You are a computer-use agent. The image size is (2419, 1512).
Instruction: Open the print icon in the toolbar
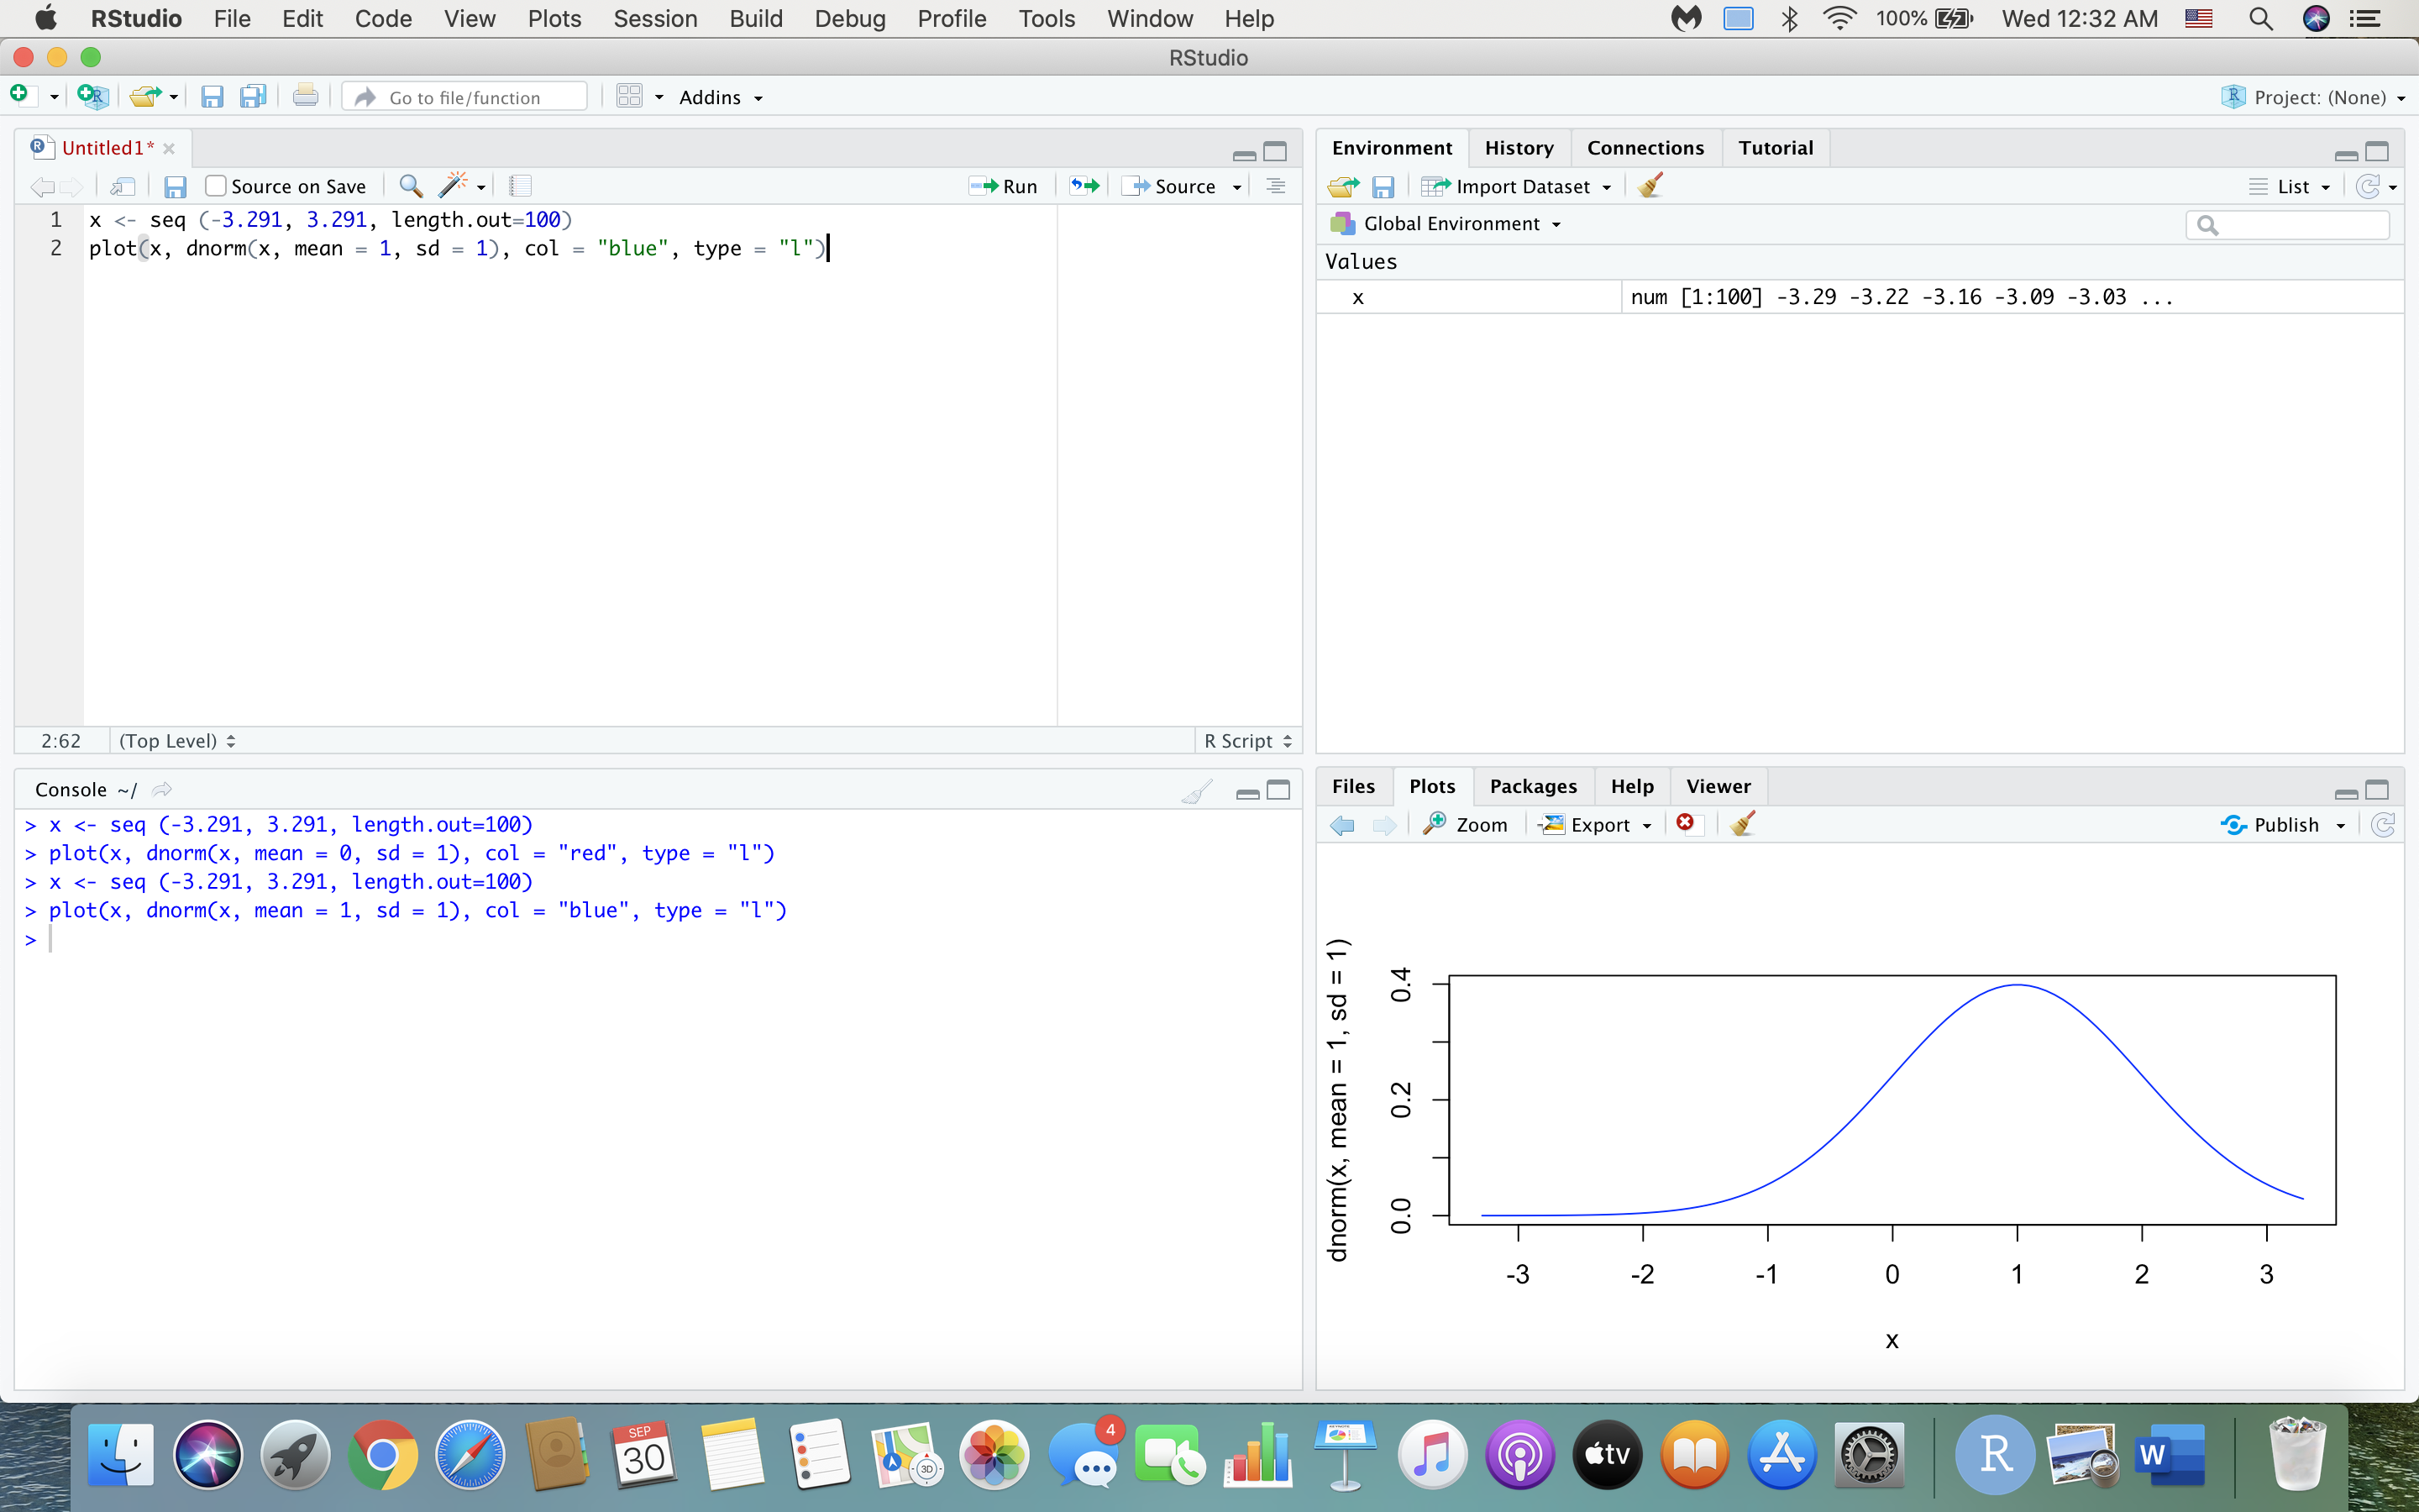(305, 95)
